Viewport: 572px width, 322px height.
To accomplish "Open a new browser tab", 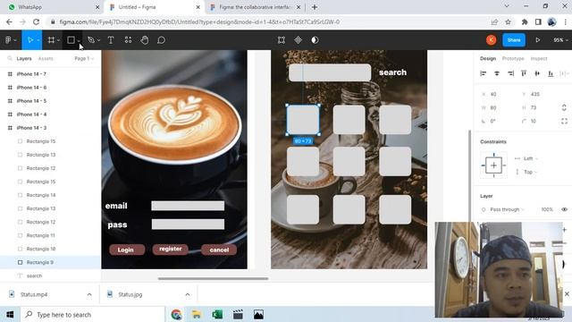I will [x=315, y=7].
